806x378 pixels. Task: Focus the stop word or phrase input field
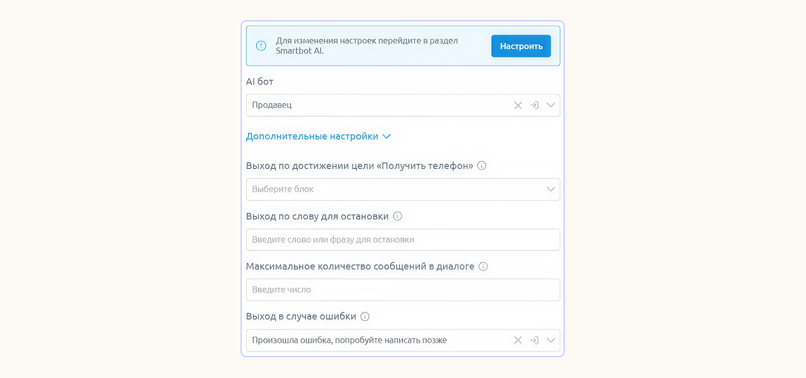[x=403, y=239]
